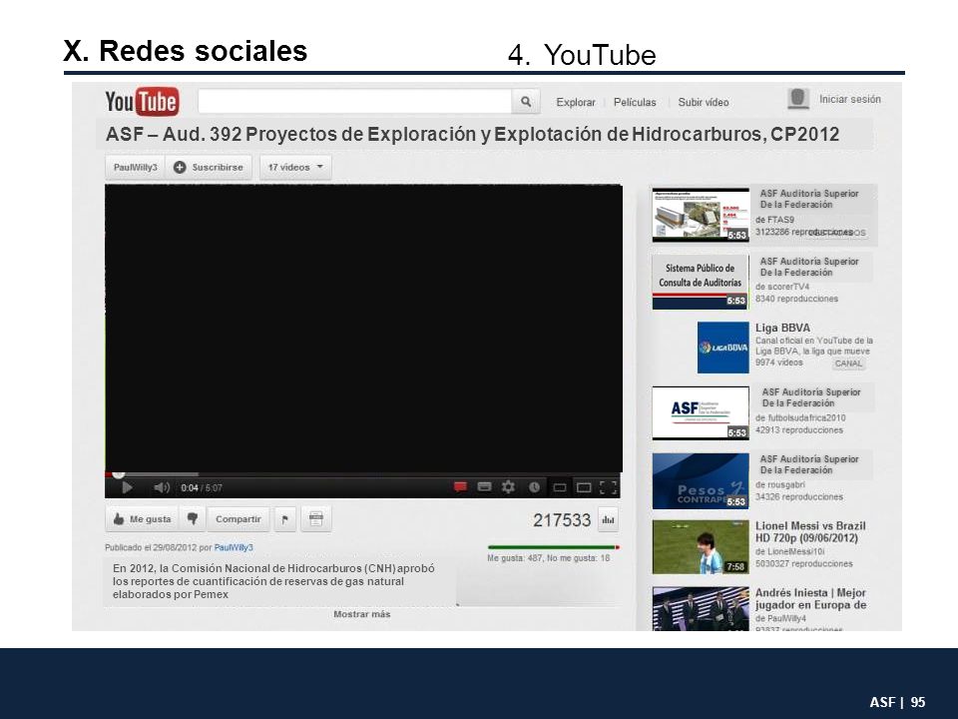This screenshot has height=719, width=958.
Task: Open the Messi vs Brazil thumbnail
Action: pos(701,547)
